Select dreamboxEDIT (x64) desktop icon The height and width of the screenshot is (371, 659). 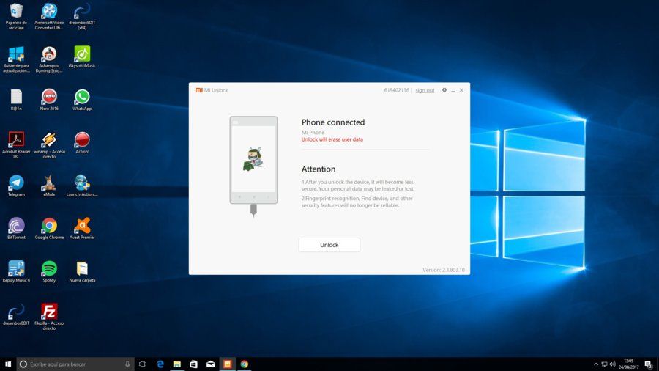[82, 16]
